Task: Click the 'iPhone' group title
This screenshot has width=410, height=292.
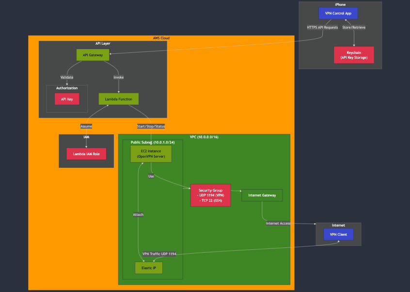Action: (340, 4)
